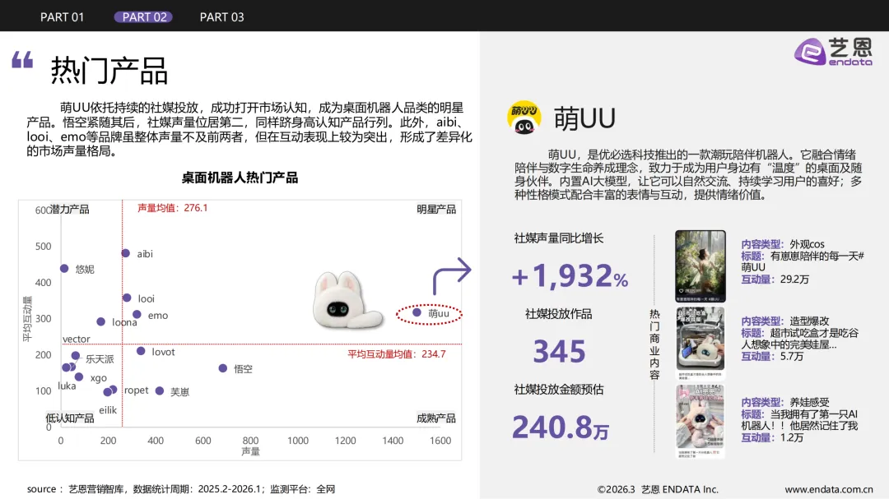Click the 悟空 data point
This screenshot has width=889, height=499.
tap(223, 368)
